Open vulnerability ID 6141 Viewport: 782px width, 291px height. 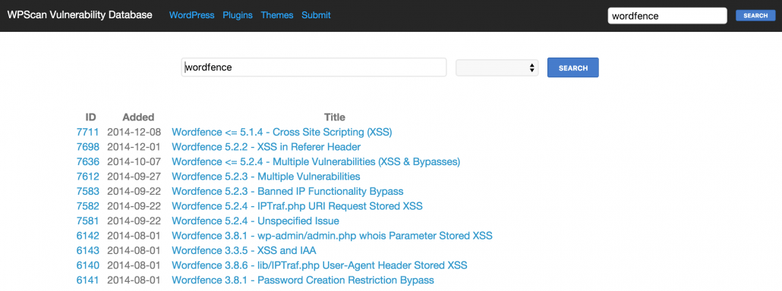pyautogui.click(x=88, y=280)
